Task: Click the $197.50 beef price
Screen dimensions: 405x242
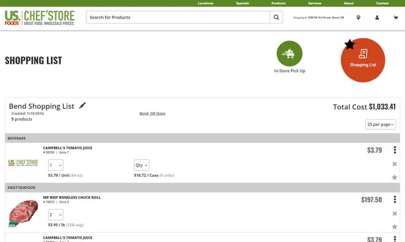Action: coord(371,200)
